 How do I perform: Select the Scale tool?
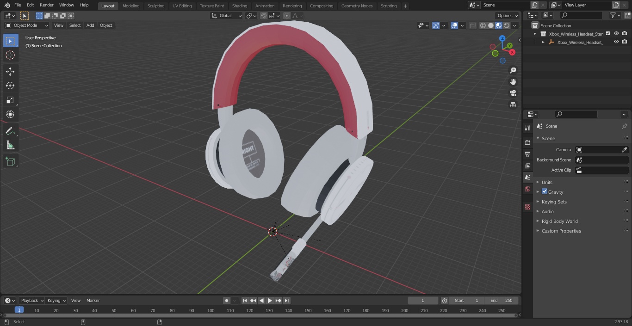(x=10, y=100)
